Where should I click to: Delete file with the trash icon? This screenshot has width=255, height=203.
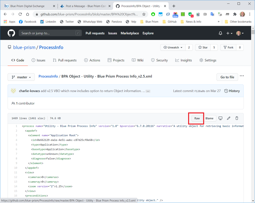237,118
